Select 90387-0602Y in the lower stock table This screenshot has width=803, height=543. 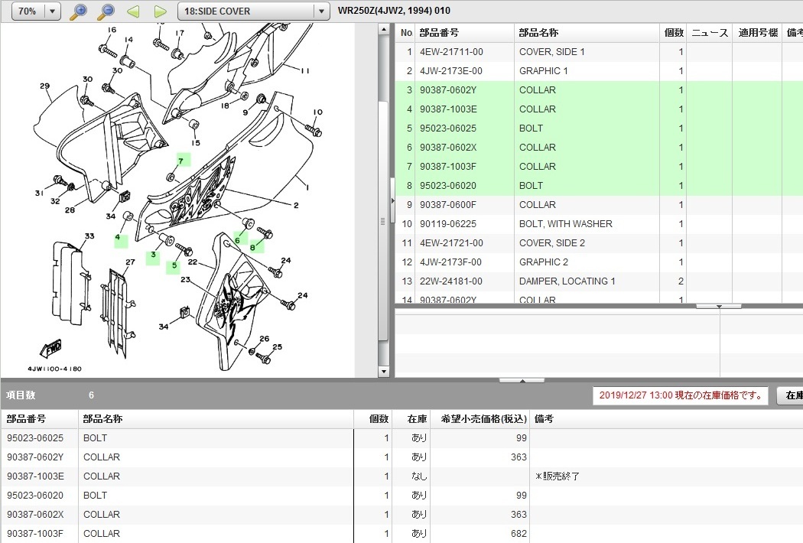[35, 457]
